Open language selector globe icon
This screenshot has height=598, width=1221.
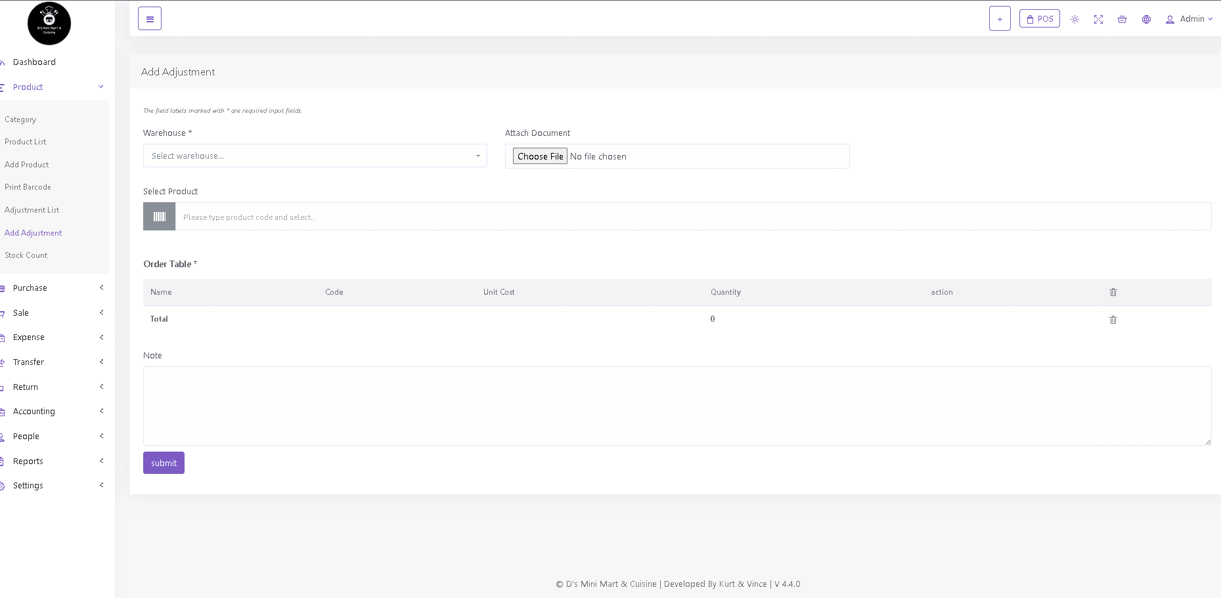coord(1146,20)
